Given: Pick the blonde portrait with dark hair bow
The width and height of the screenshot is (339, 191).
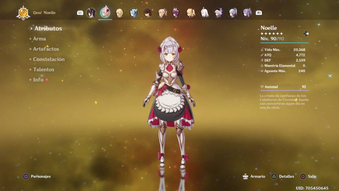Looking at the screenshot, I should coord(162,13).
